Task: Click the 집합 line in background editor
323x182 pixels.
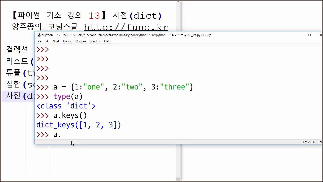Action: coord(20,85)
